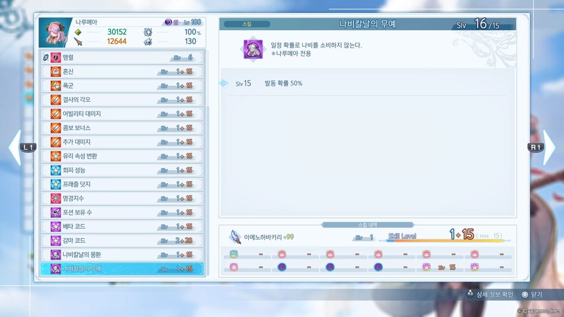Click the 베타 코드 row label

pyautogui.click(x=74, y=226)
